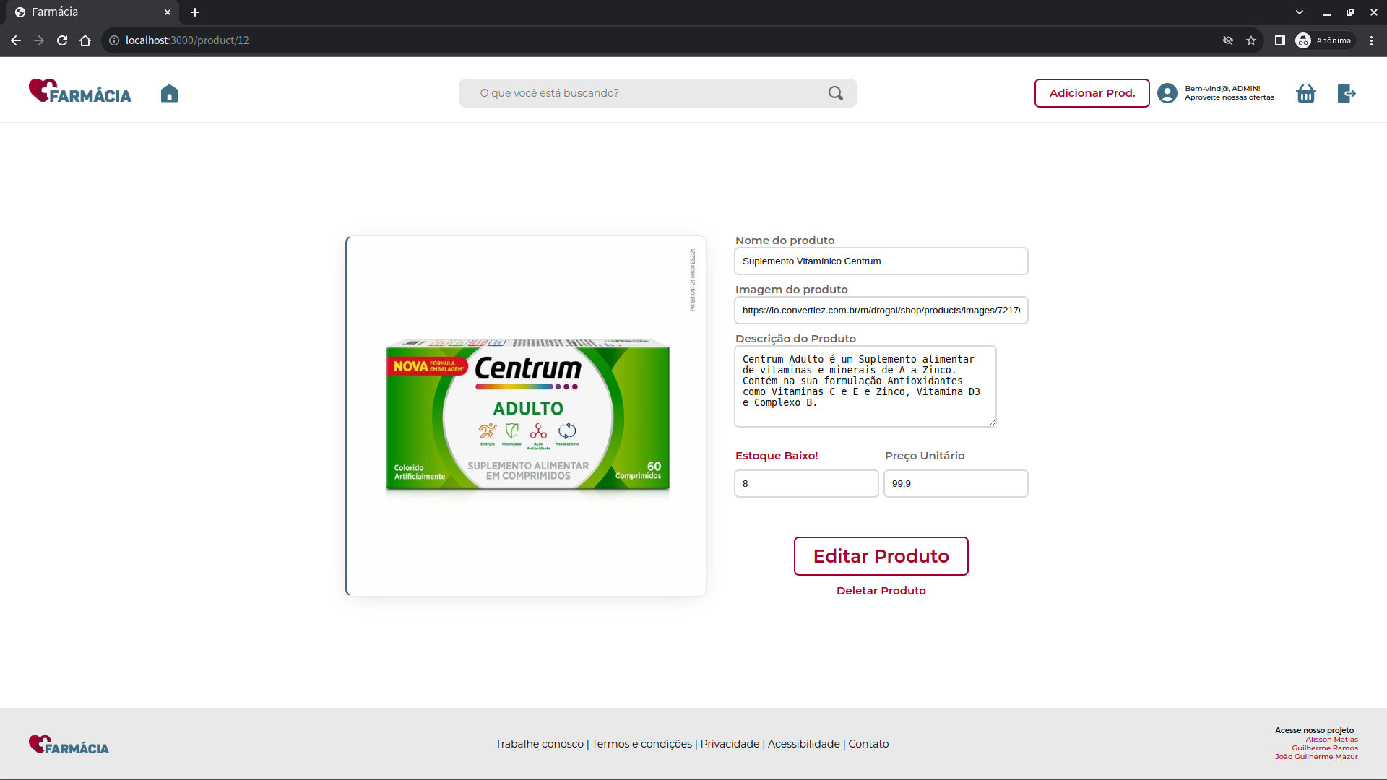Open the shopping basket icon
This screenshot has height=780, width=1387.
pos(1305,93)
